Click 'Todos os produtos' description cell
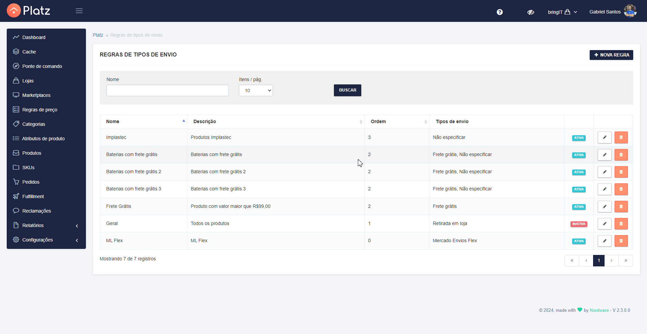 point(276,224)
